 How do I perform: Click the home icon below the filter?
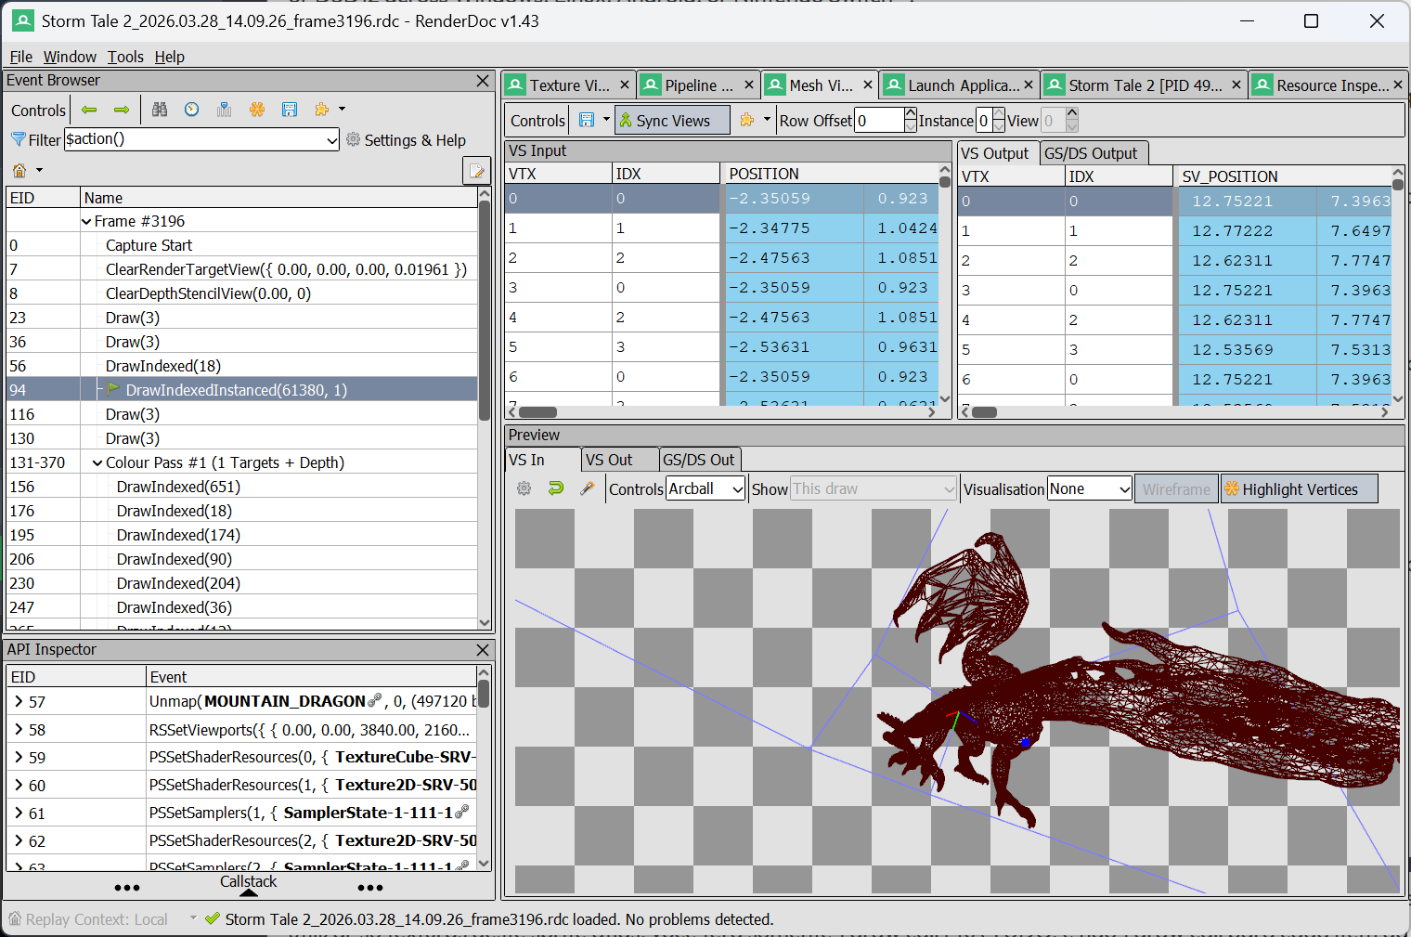[x=19, y=170]
